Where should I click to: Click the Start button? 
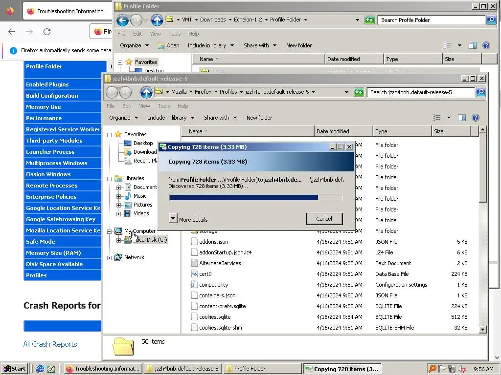(14, 369)
